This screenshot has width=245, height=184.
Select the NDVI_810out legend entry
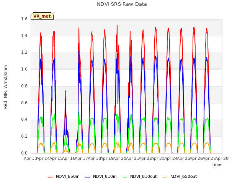click(140, 176)
